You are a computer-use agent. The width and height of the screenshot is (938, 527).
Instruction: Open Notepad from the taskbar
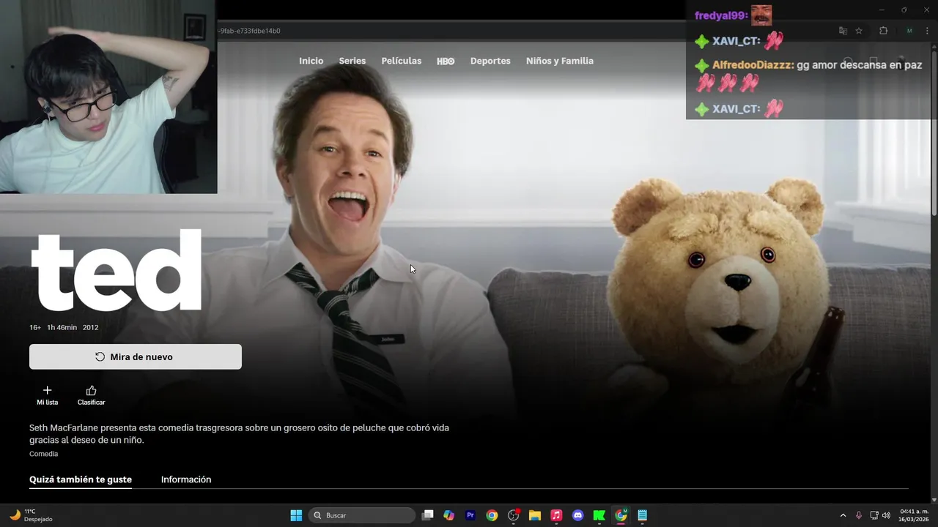tap(643, 515)
